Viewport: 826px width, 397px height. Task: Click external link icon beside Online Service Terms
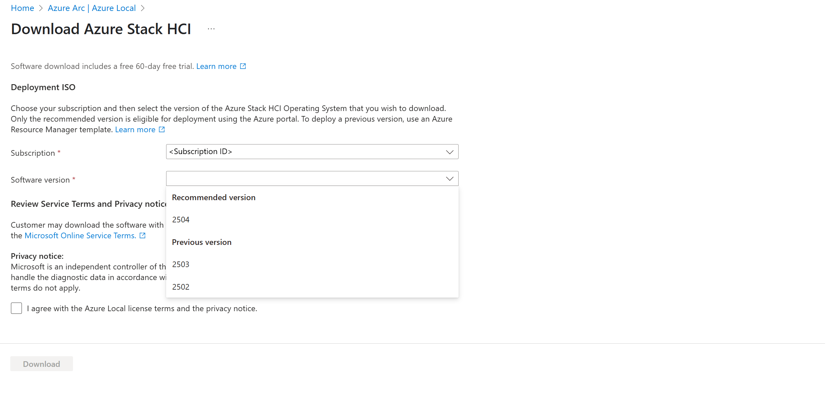[143, 236]
